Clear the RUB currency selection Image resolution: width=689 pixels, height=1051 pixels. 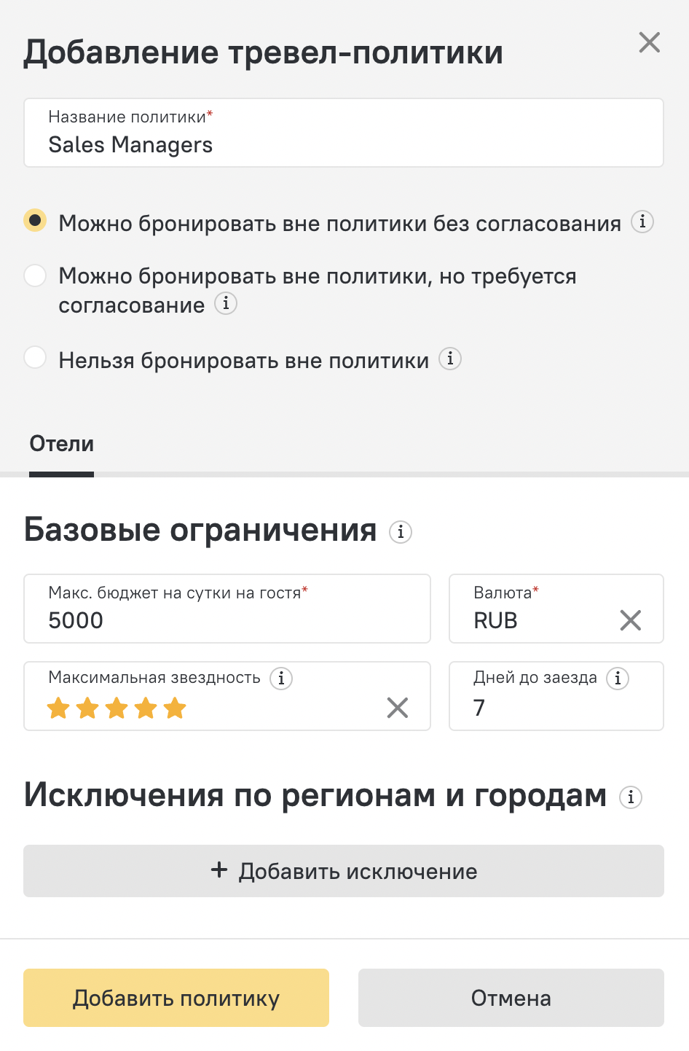tap(631, 620)
